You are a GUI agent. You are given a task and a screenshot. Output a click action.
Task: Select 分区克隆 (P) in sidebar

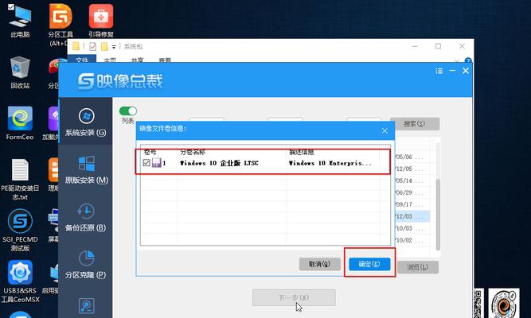click(x=86, y=265)
